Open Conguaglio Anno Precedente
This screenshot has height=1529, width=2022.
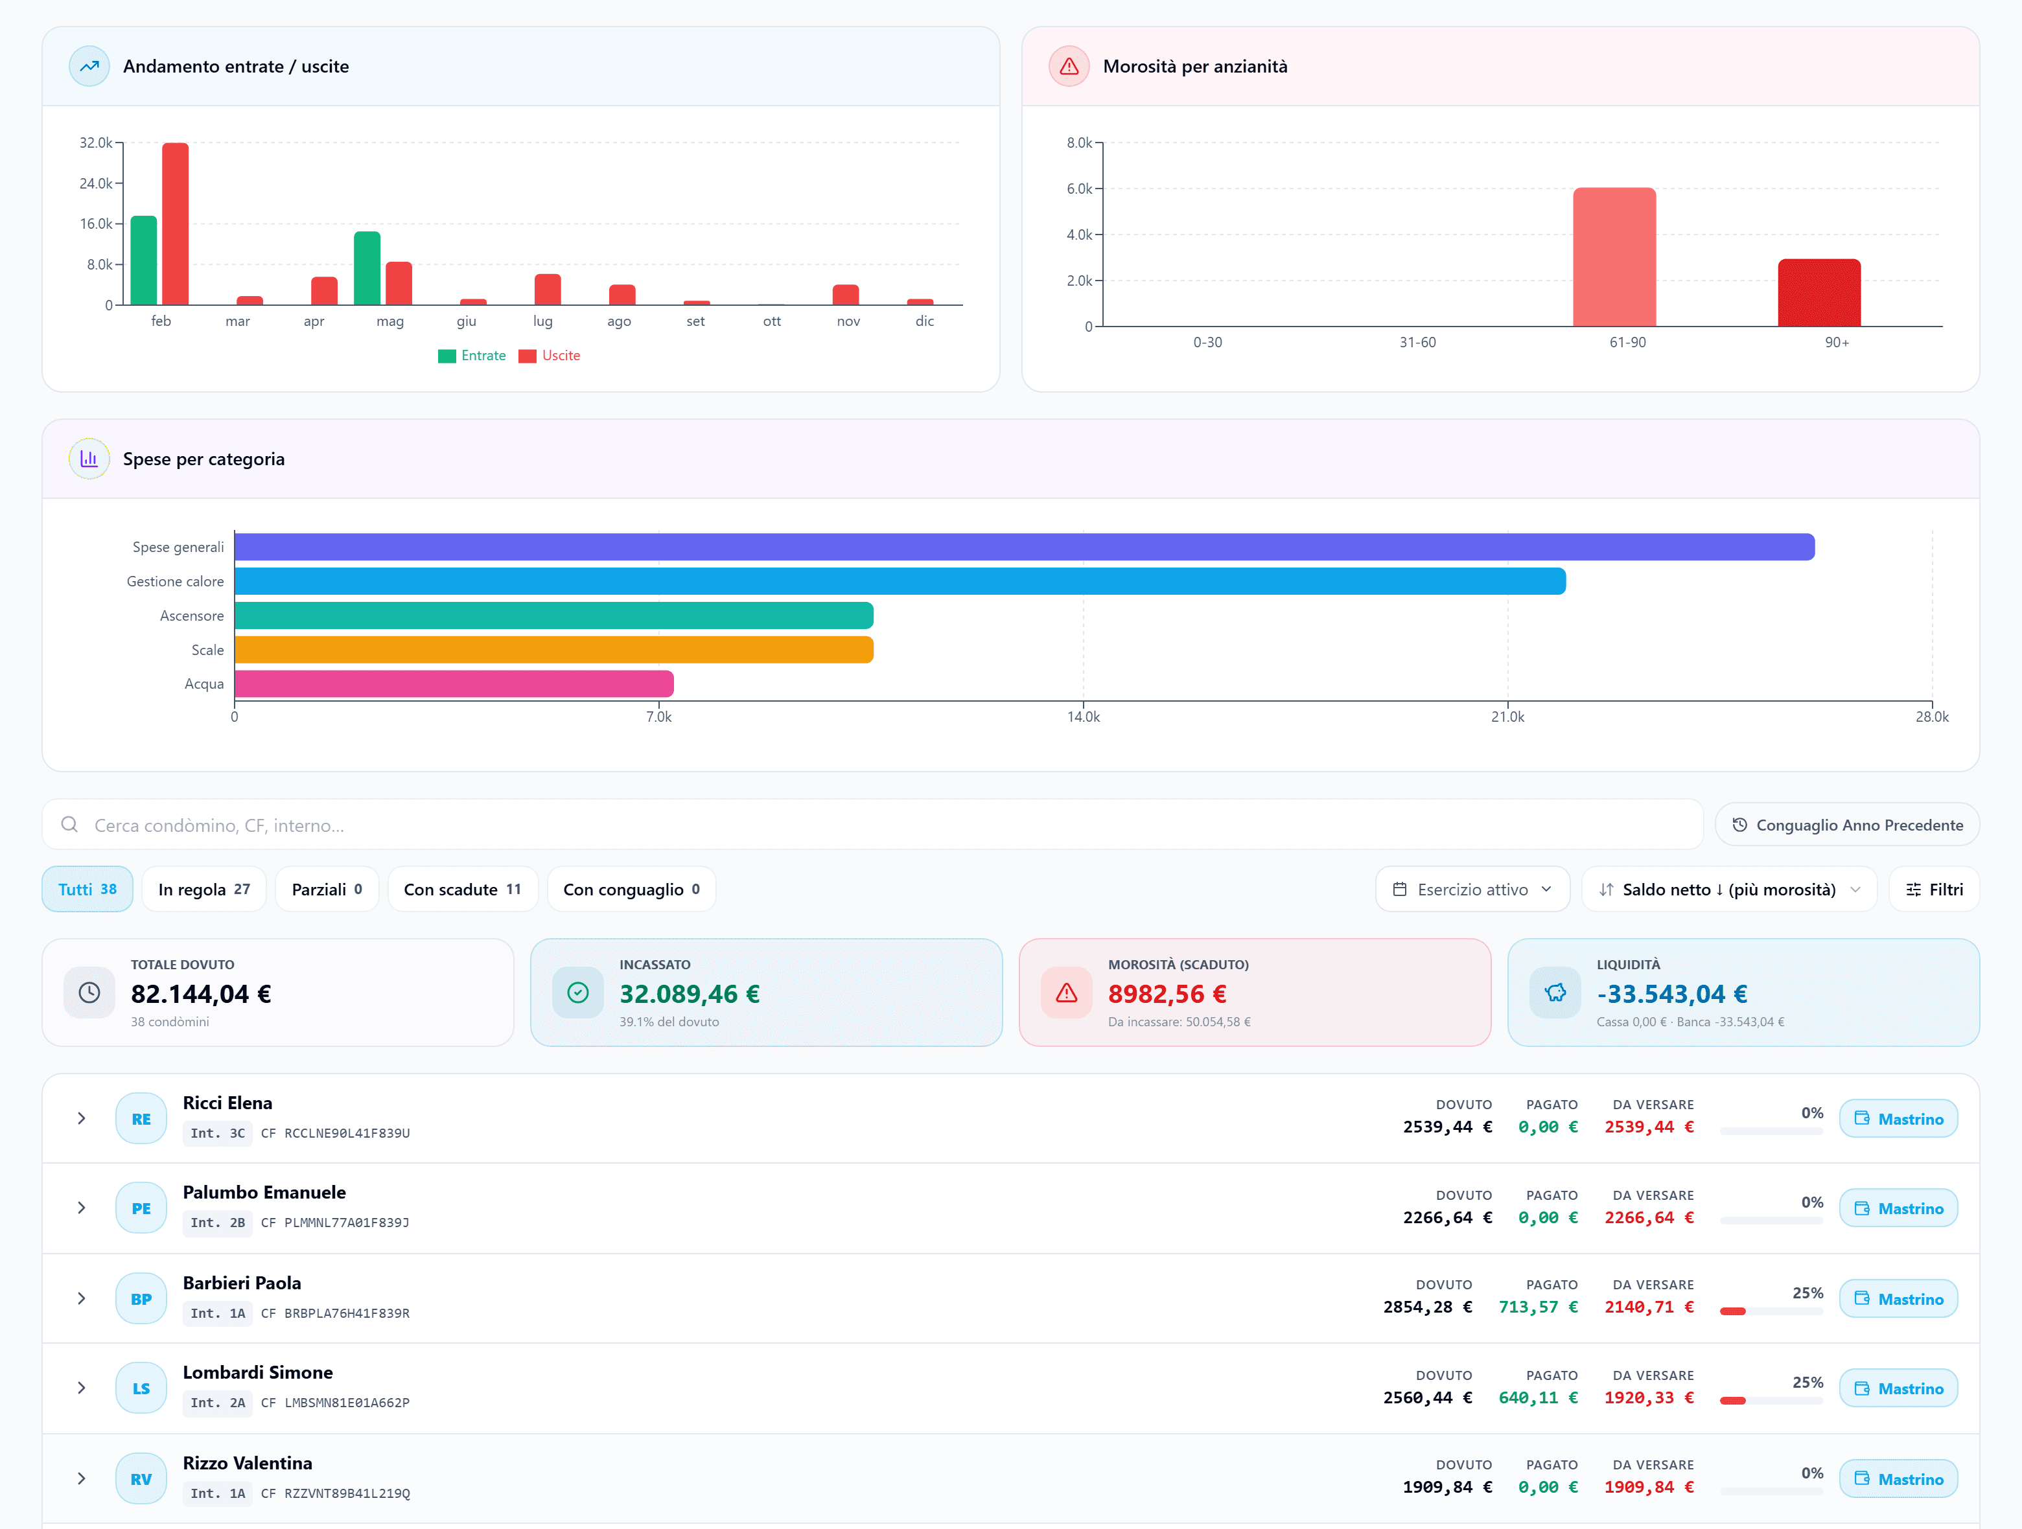[x=1848, y=824]
